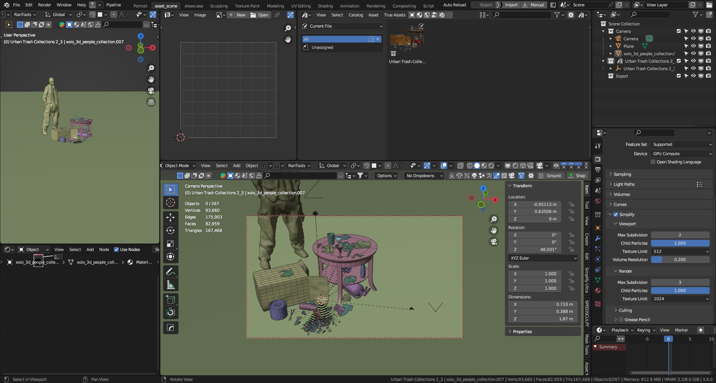Screen dimensions: 716x383
Task: Expand the Sampling panel
Action: pos(622,174)
